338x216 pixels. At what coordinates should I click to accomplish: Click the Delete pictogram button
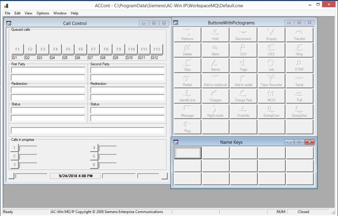187,50
